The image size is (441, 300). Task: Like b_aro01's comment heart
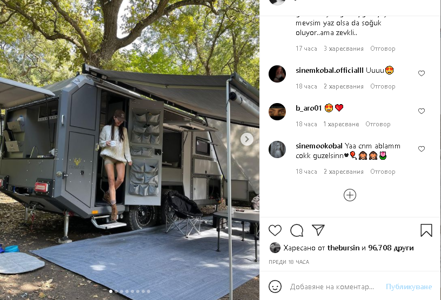(x=422, y=111)
